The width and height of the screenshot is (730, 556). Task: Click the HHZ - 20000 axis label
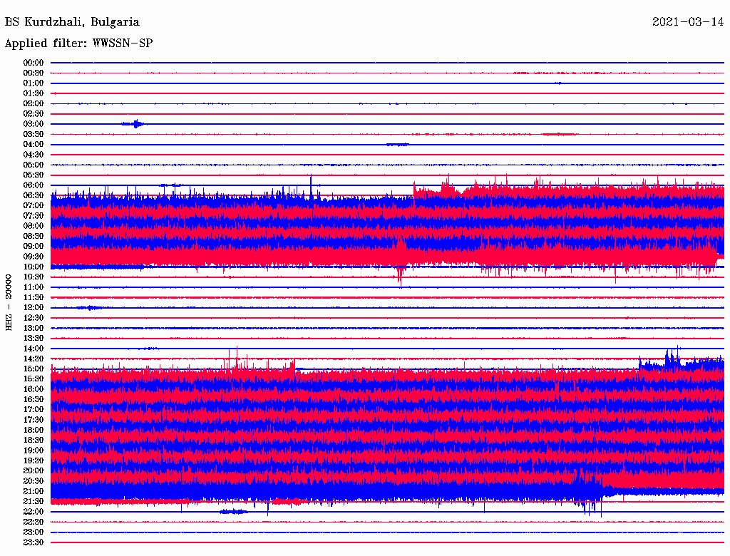[x=9, y=302]
